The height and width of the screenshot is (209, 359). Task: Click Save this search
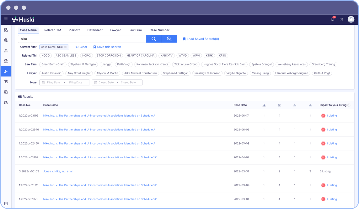pos(107,47)
